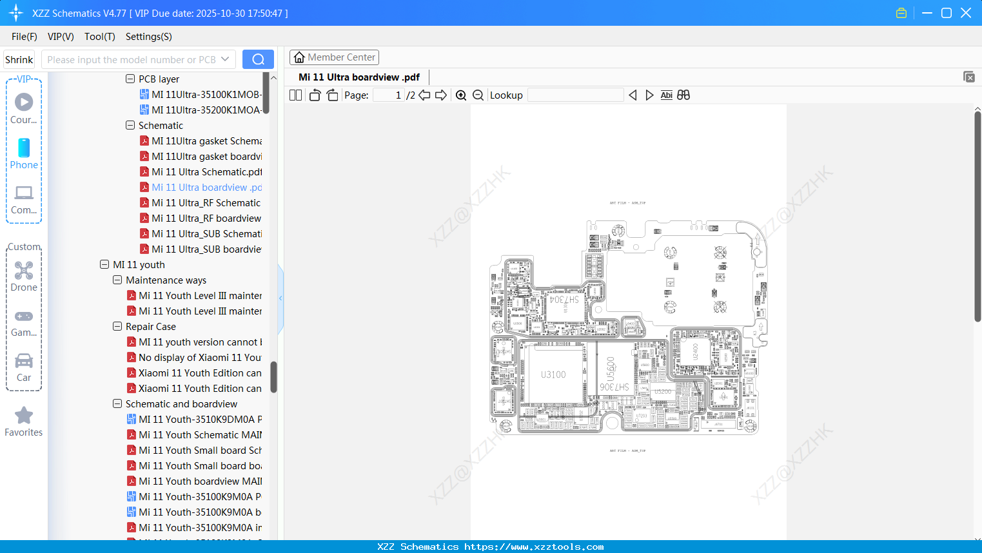
Task: Open the binoculars search tool
Action: point(683,95)
